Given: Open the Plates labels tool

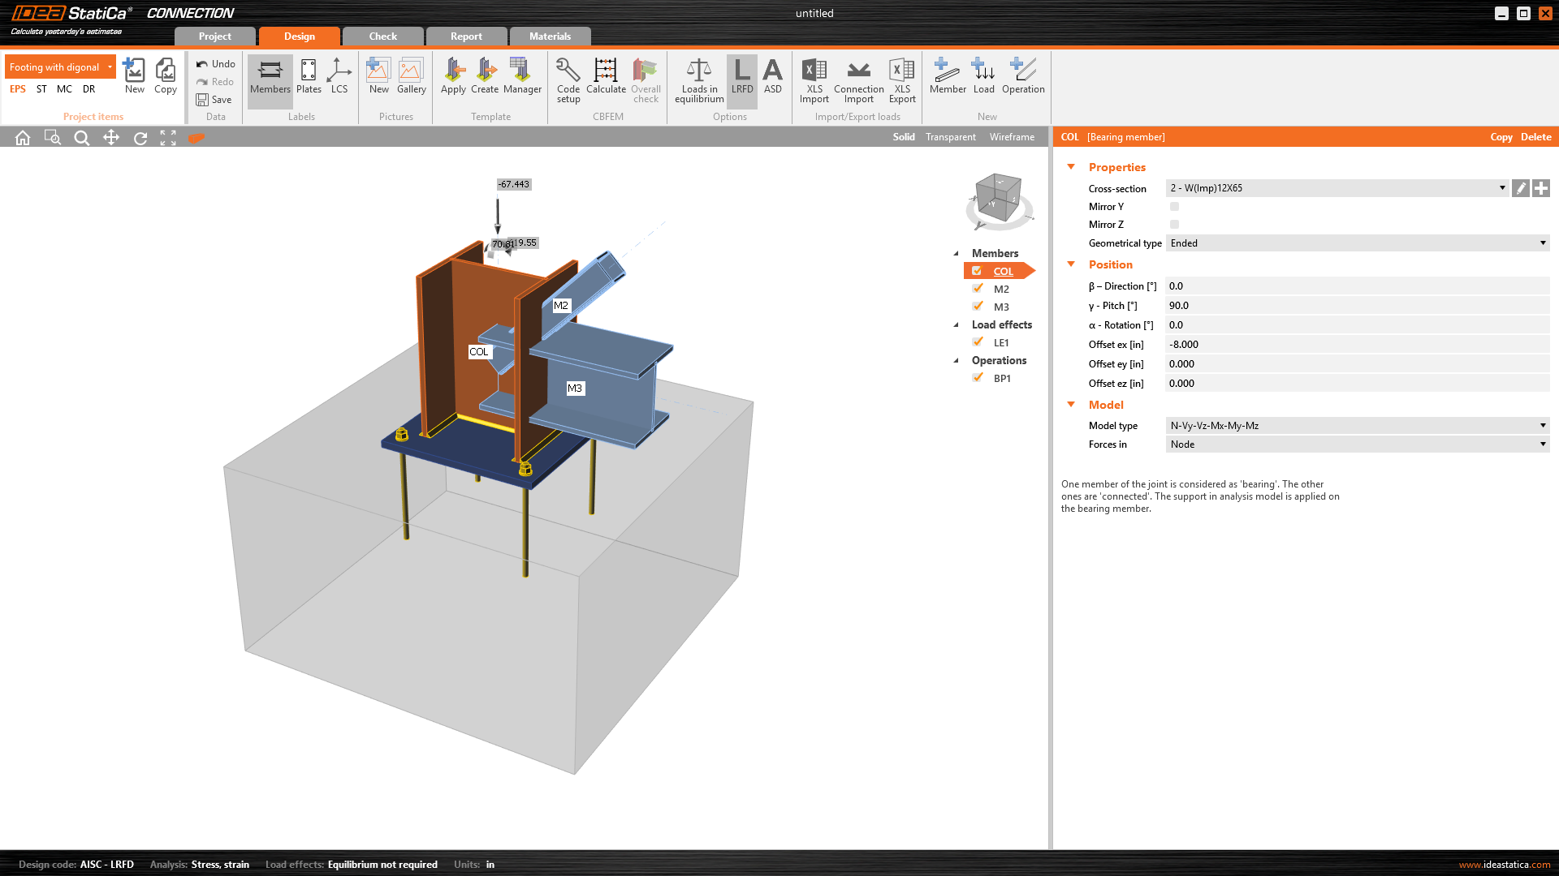Looking at the screenshot, I should (309, 79).
